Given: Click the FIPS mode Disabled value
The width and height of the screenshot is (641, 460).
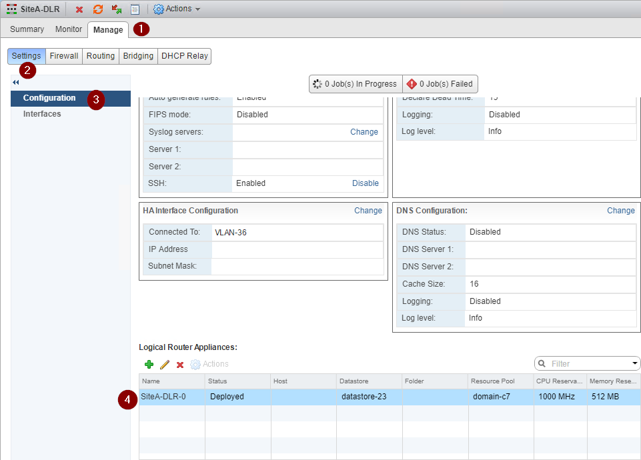Looking at the screenshot, I should pyautogui.click(x=252, y=115).
